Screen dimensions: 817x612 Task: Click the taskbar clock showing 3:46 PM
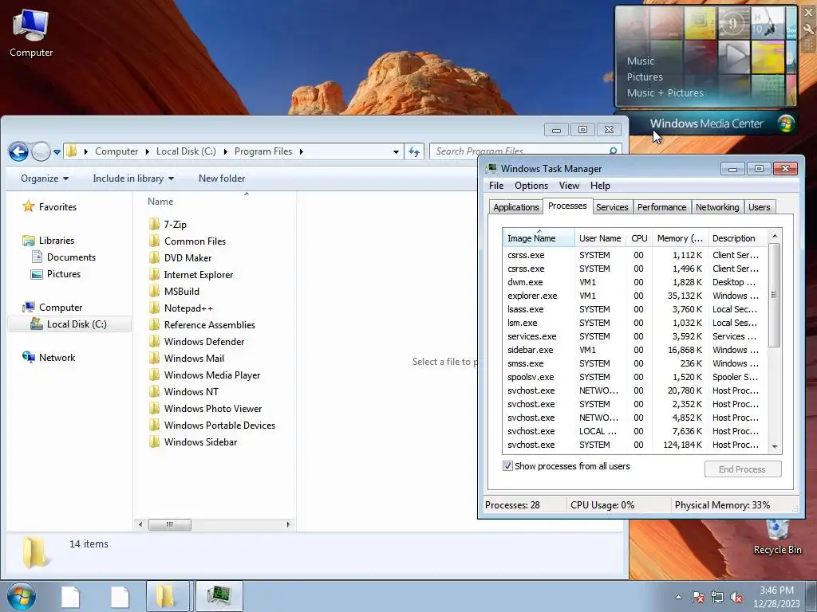click(x=776, y=597)
